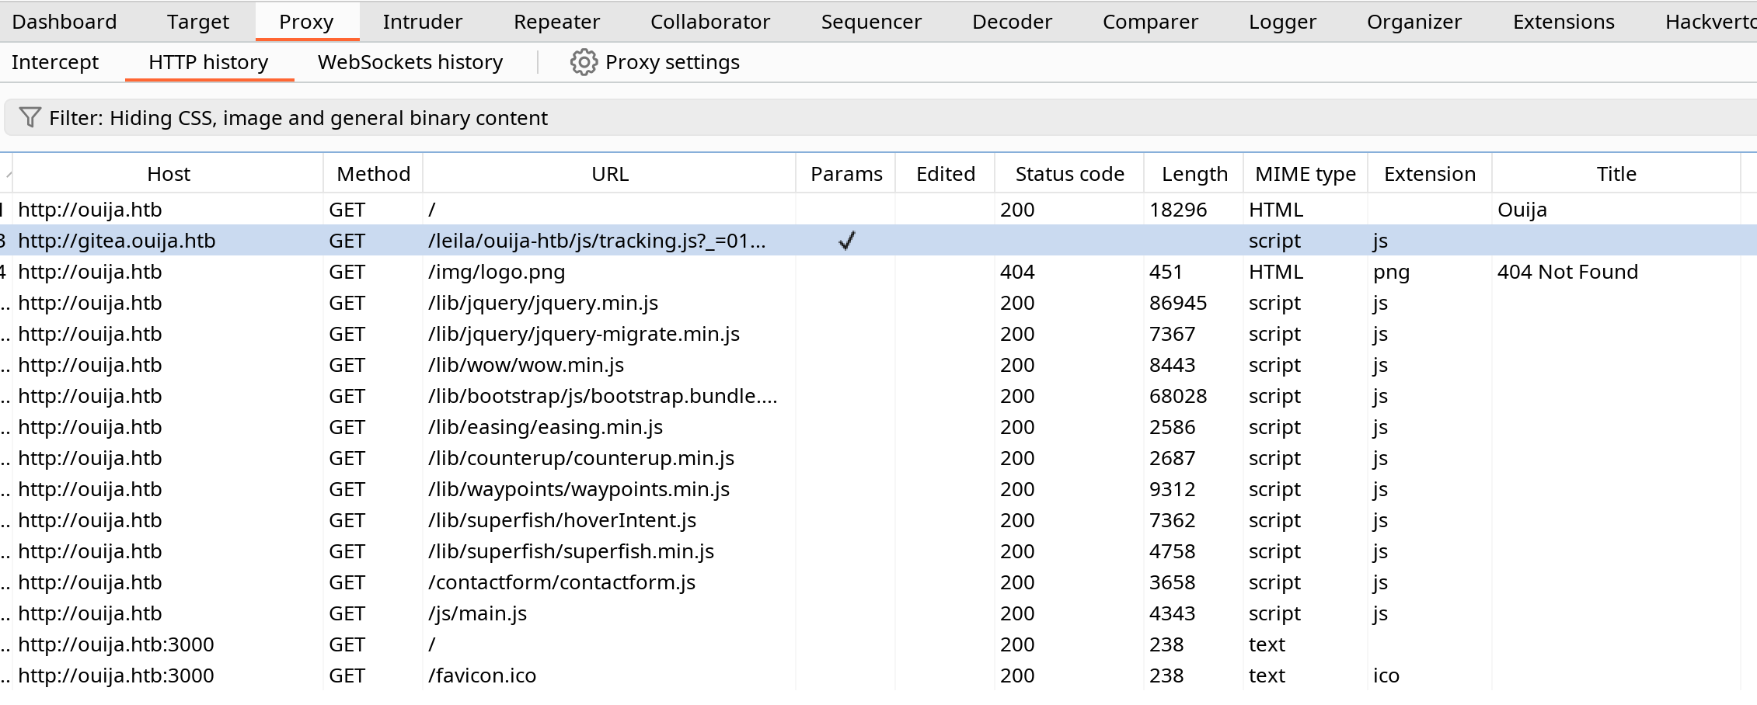The height and width of the screenshot is (705, 1757).
Task: Select the Intercept sub-tab
Action: [55, 62]
